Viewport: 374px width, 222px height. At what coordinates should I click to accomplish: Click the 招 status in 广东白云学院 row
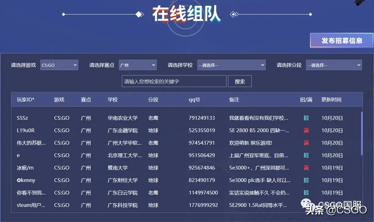306,193
